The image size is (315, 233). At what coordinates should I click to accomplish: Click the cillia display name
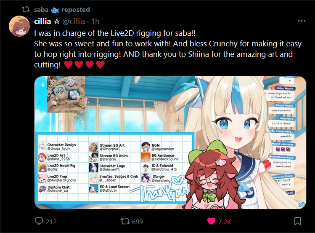(x=42, y=21)
